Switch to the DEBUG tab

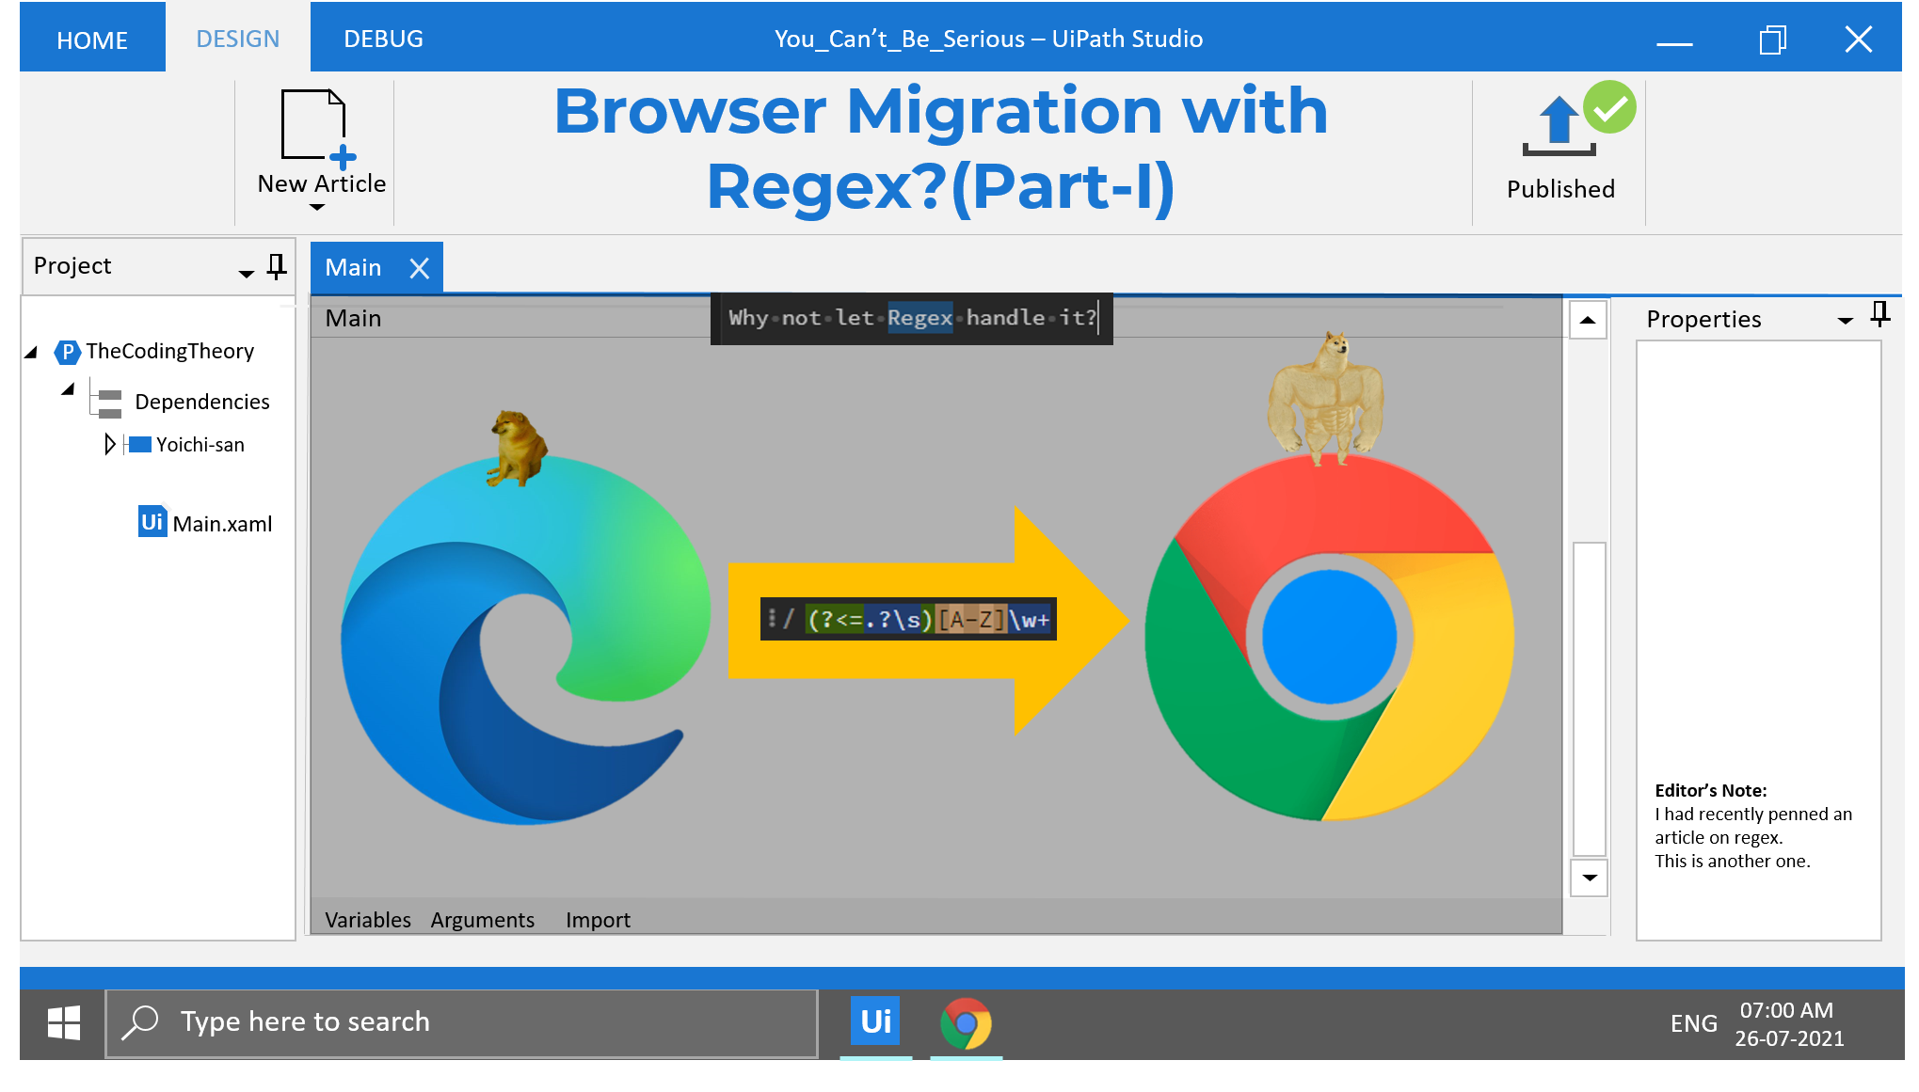point(383,39)
